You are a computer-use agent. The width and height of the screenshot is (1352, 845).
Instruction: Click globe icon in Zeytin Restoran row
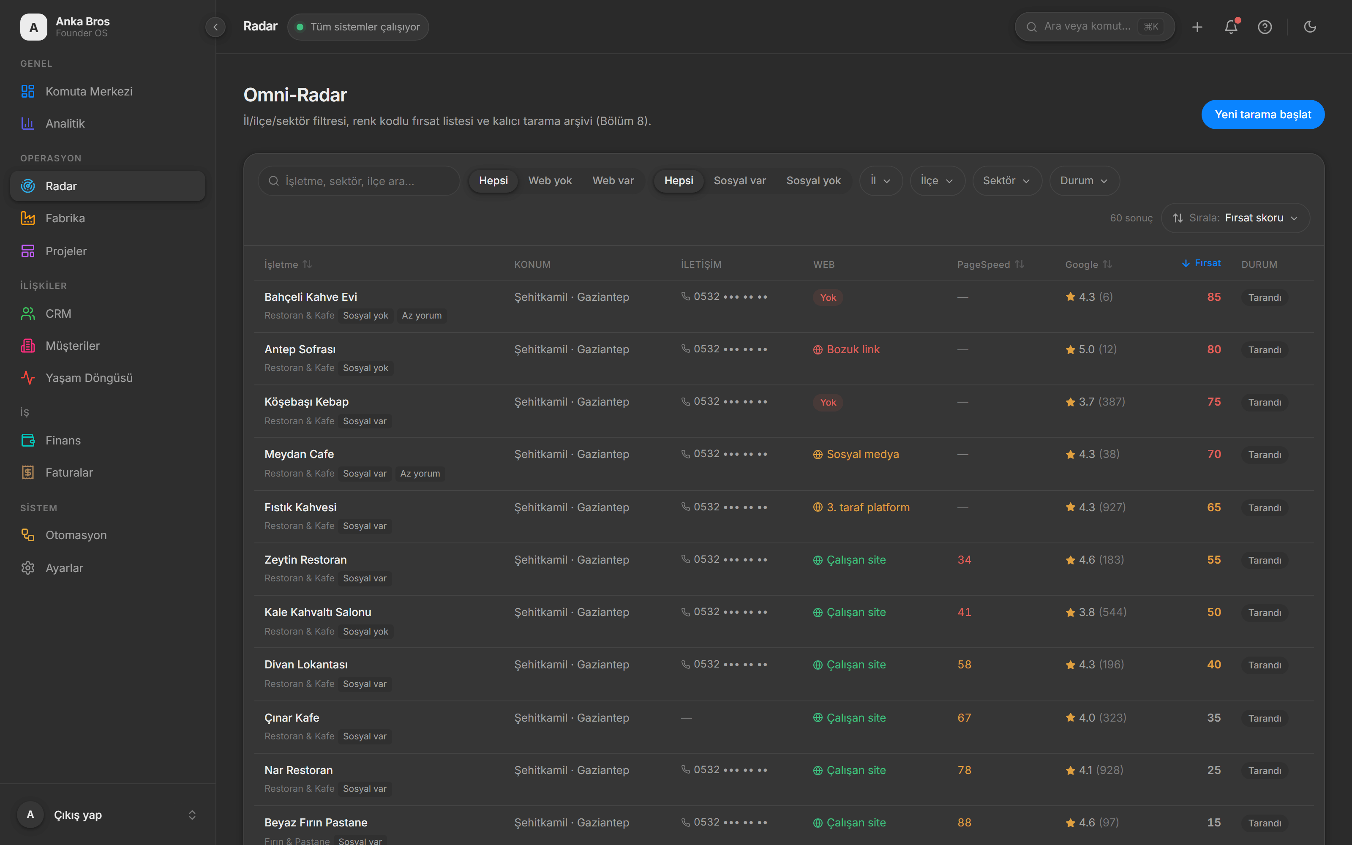(x=818, y=560)
